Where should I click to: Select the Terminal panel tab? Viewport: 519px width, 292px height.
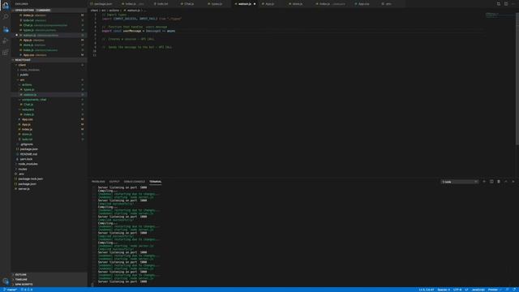tap(155, 182)
